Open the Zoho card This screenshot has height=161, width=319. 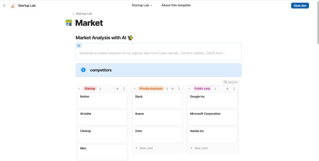point(157,135)
